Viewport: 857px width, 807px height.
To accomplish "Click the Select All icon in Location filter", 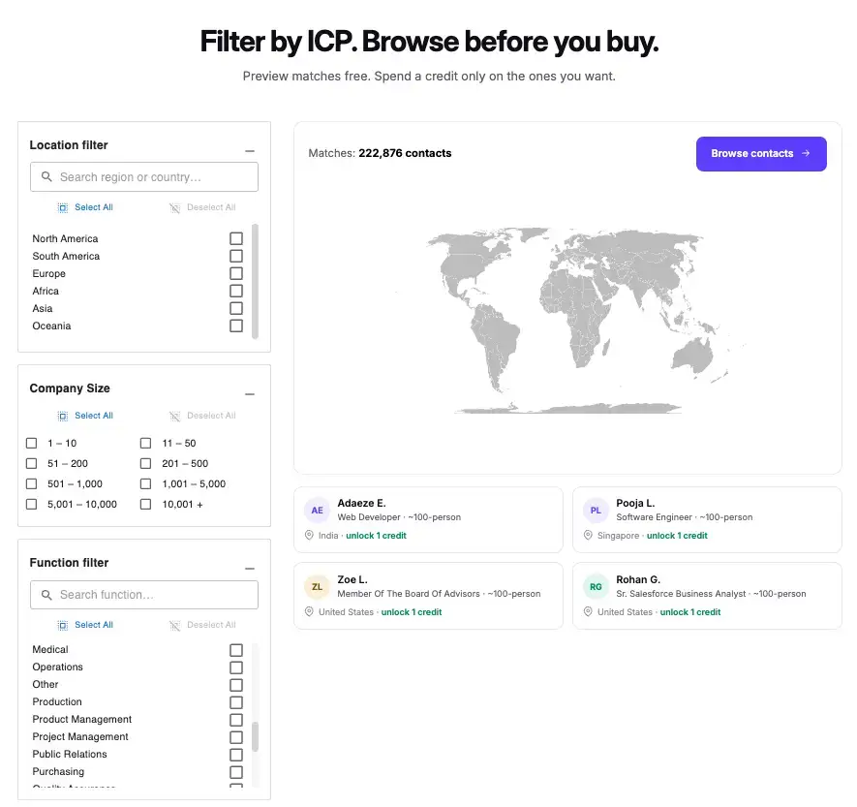I will coord(63,207).
